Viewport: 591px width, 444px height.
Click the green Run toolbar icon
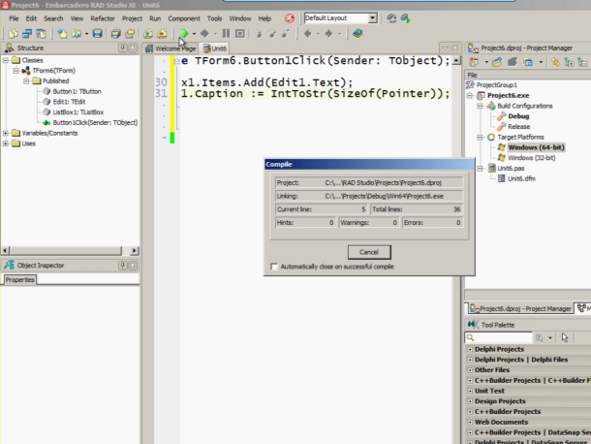(x=184, y=34)
